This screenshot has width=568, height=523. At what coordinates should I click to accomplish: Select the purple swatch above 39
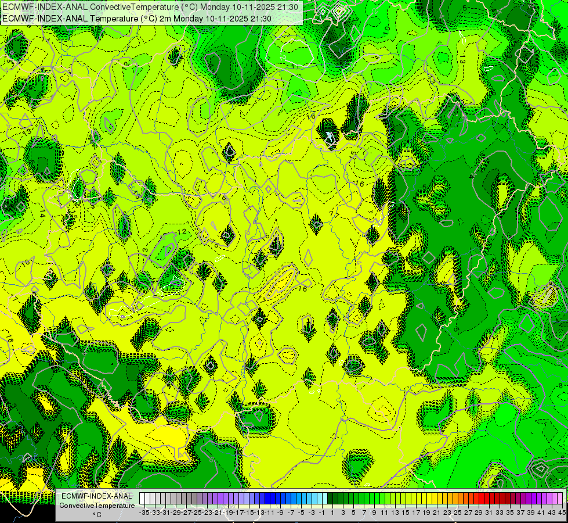tap(528, 499)
